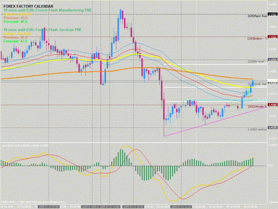Click the [4/8]Major Support level label

click(258, 16)
